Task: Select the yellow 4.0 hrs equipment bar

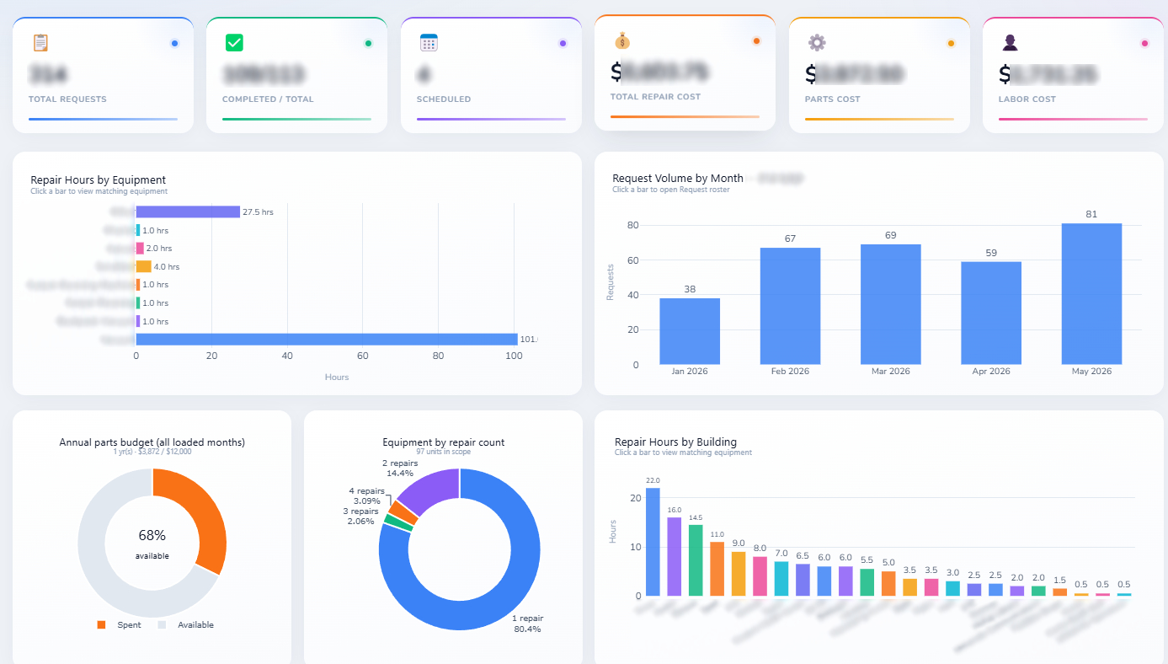Action: tap(144, 266)
